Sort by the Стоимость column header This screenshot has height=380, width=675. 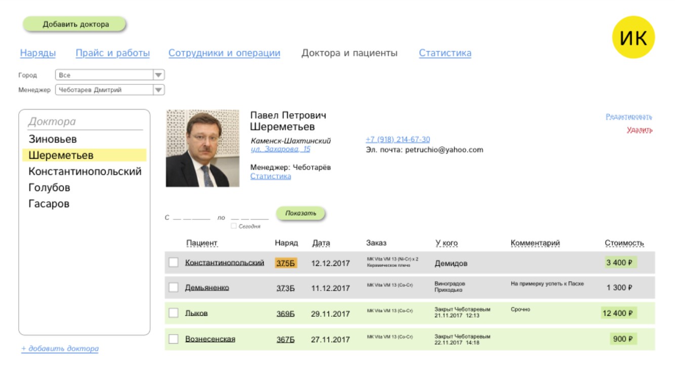point(624,243)
